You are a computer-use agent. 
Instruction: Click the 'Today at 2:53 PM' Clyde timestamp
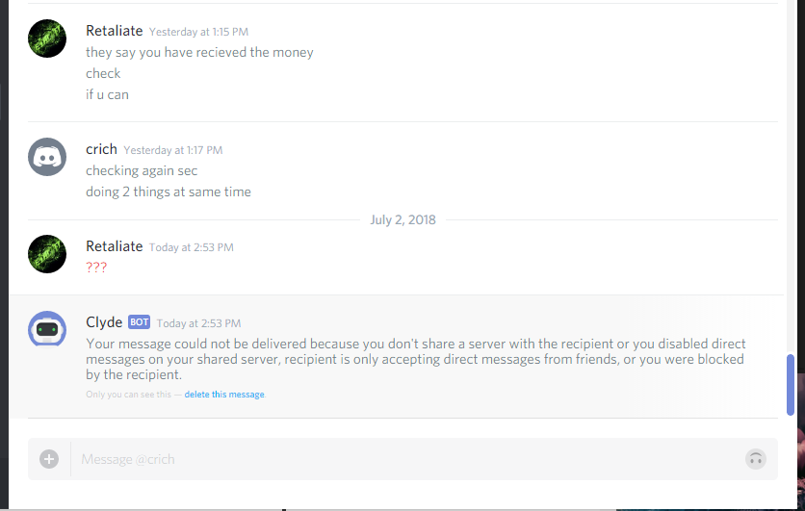pyautogui.click(x=198, y=323)
